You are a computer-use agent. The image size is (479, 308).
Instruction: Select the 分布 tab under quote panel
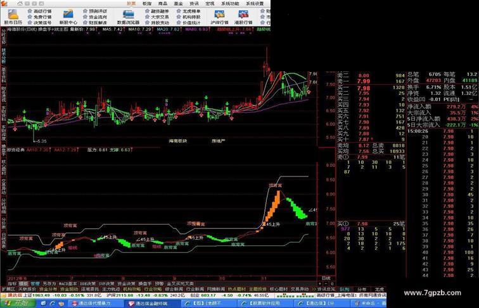coord(362,289)
